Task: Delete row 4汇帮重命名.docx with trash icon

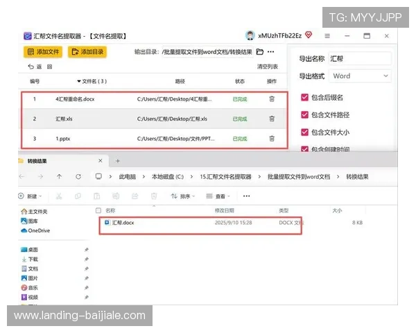Action: [272, 99]
